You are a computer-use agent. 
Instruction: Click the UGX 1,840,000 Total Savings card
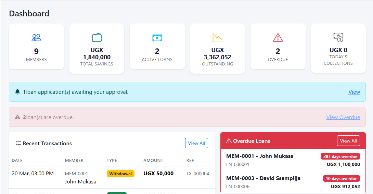tap(97, 48)
